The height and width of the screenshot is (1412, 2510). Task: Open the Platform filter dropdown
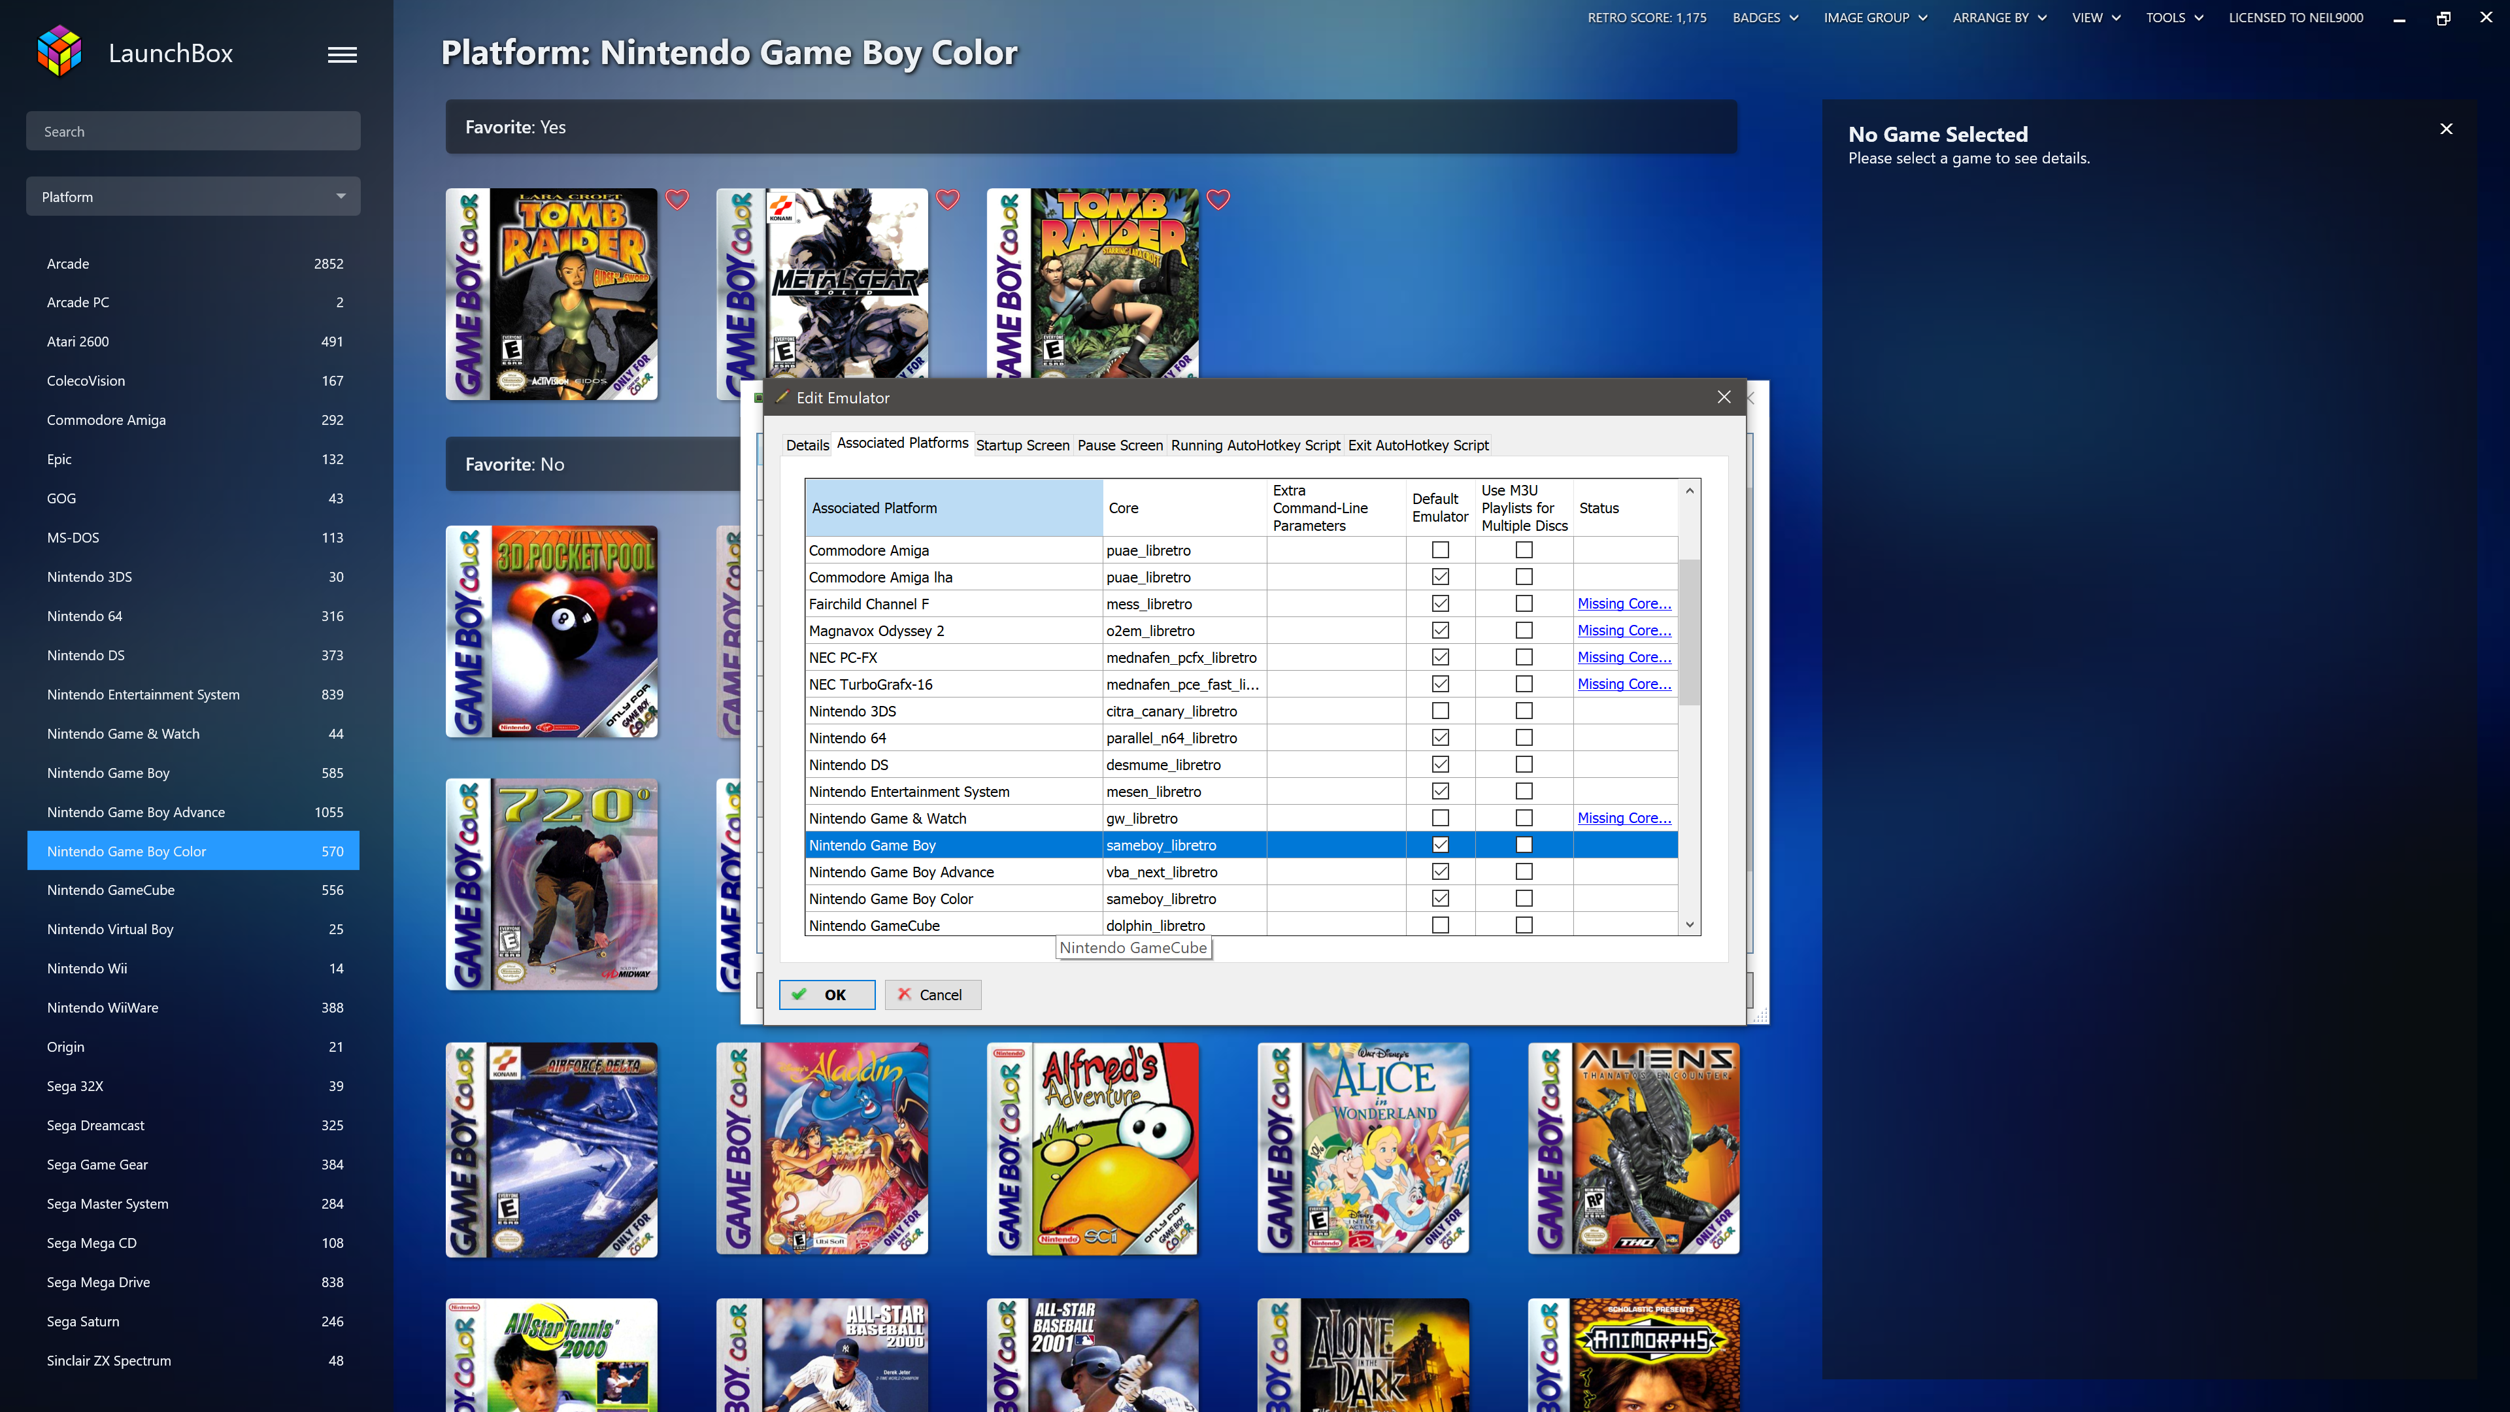(x=193, y=196)
